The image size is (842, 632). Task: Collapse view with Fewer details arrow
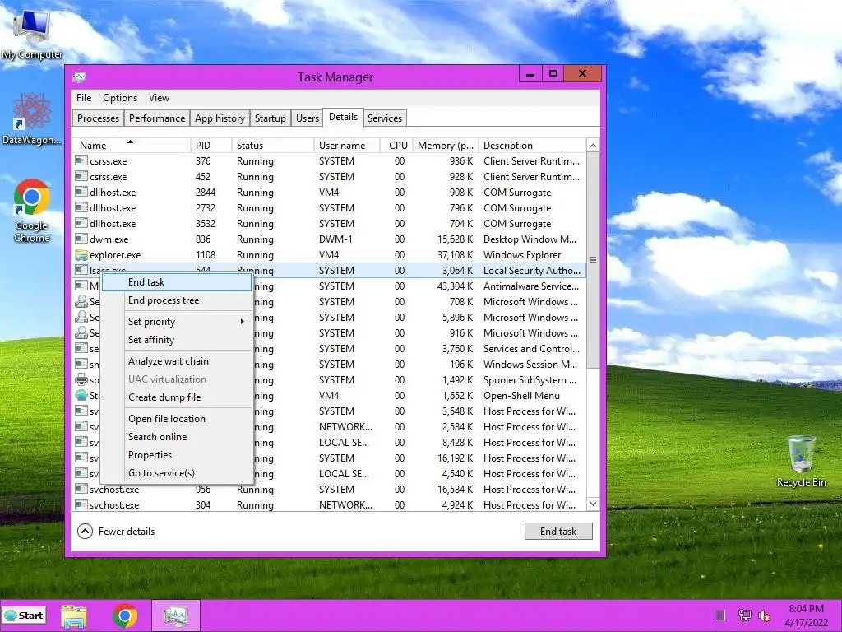tap(85, 531)
